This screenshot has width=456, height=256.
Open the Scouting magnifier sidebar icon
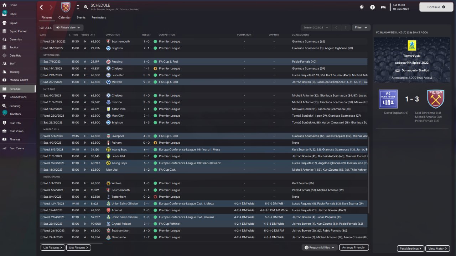point(4,106)
